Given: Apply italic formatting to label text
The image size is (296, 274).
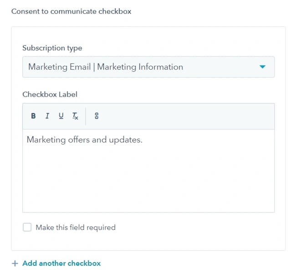Looking at the screenshot, I should [x=47, y=116].
